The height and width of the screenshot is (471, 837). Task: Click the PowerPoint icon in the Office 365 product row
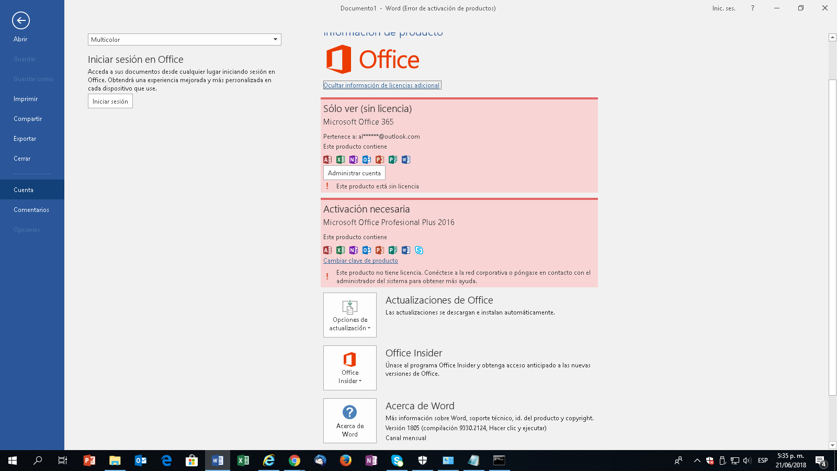(380, 160)
